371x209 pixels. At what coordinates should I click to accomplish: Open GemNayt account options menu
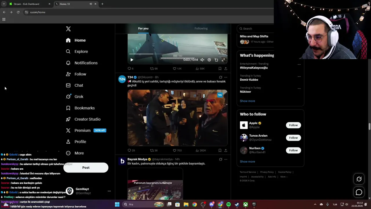point(109,191)
